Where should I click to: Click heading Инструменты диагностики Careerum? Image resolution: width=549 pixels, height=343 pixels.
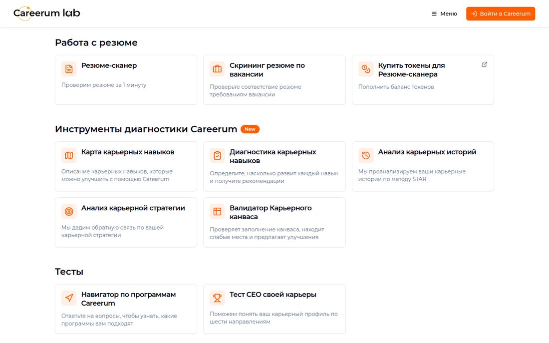(x=146, y=129)
